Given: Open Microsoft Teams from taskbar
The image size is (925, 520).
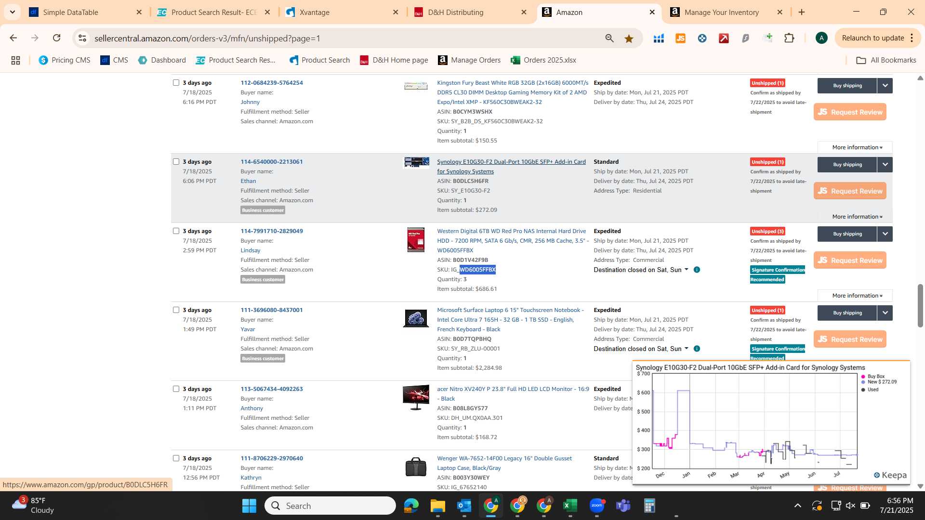Looking at the screenshot, I should (623, 506).
